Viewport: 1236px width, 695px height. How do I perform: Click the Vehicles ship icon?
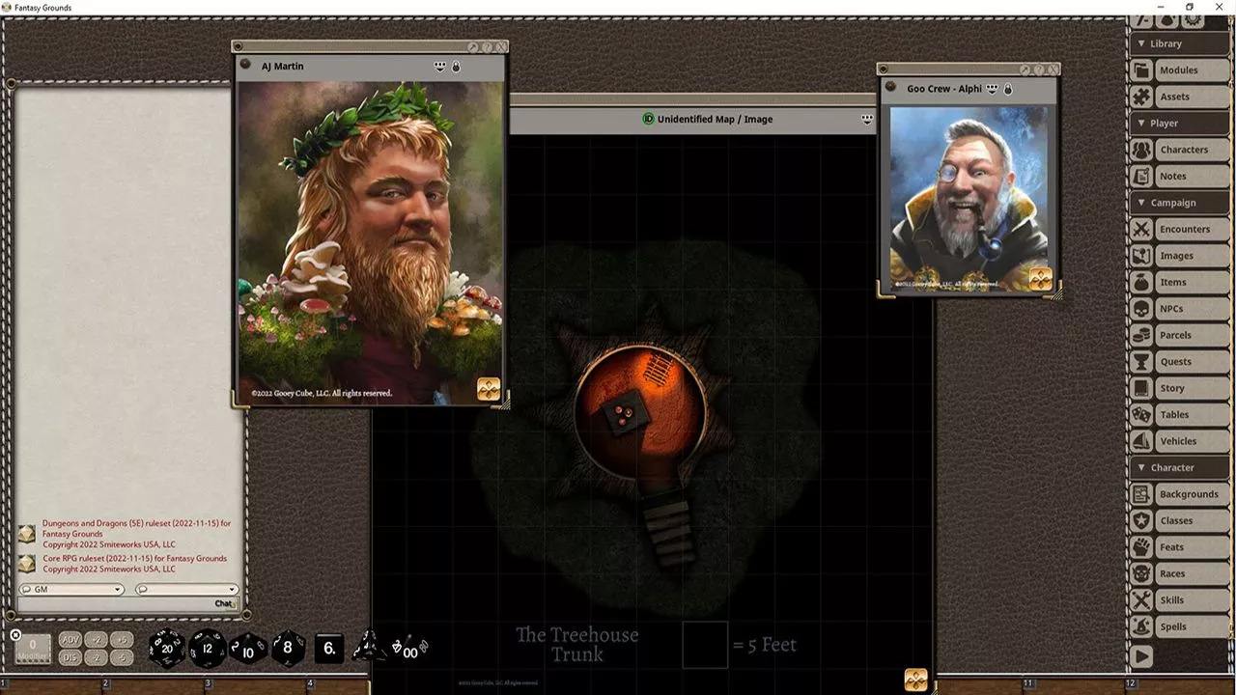pos(1141,441)
